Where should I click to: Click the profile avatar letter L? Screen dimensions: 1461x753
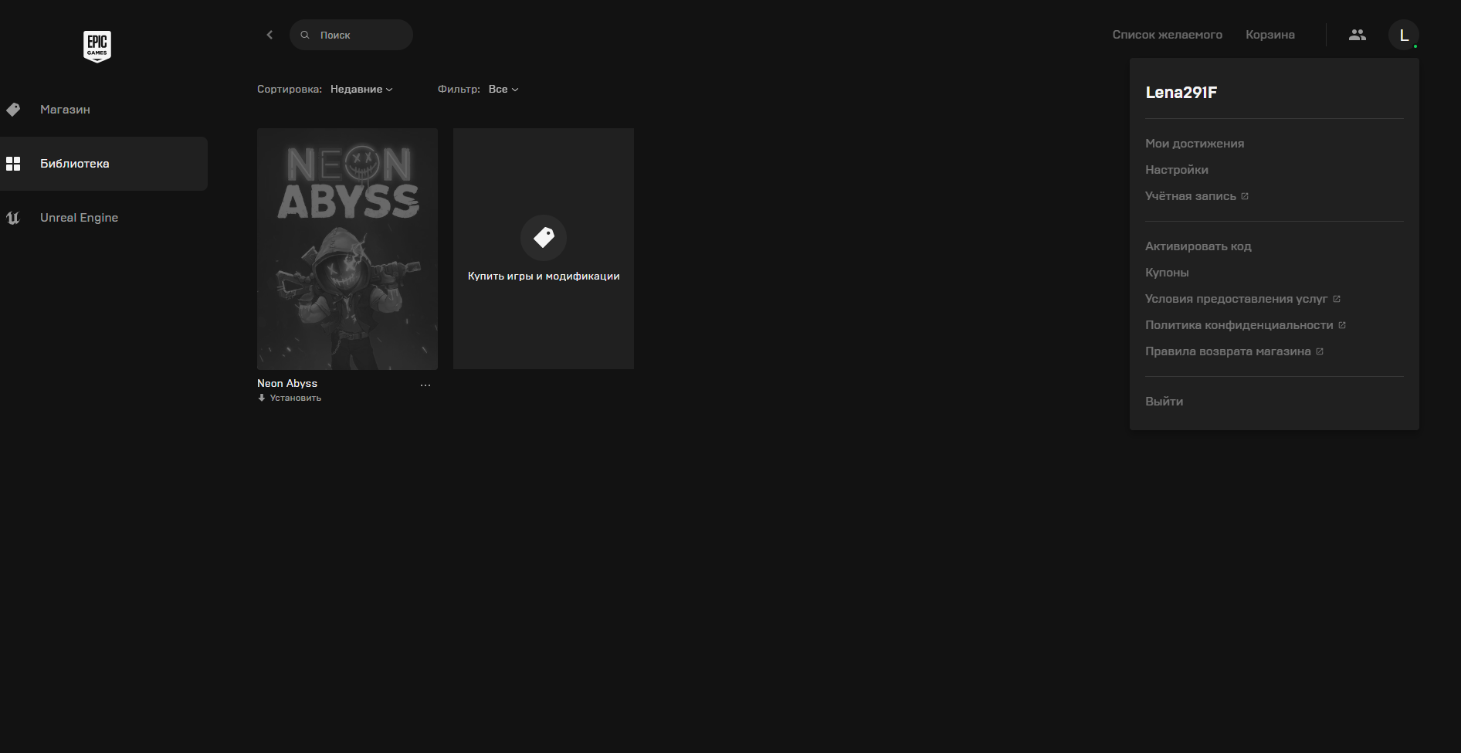pyautogui.click(x=1403, y=35)
